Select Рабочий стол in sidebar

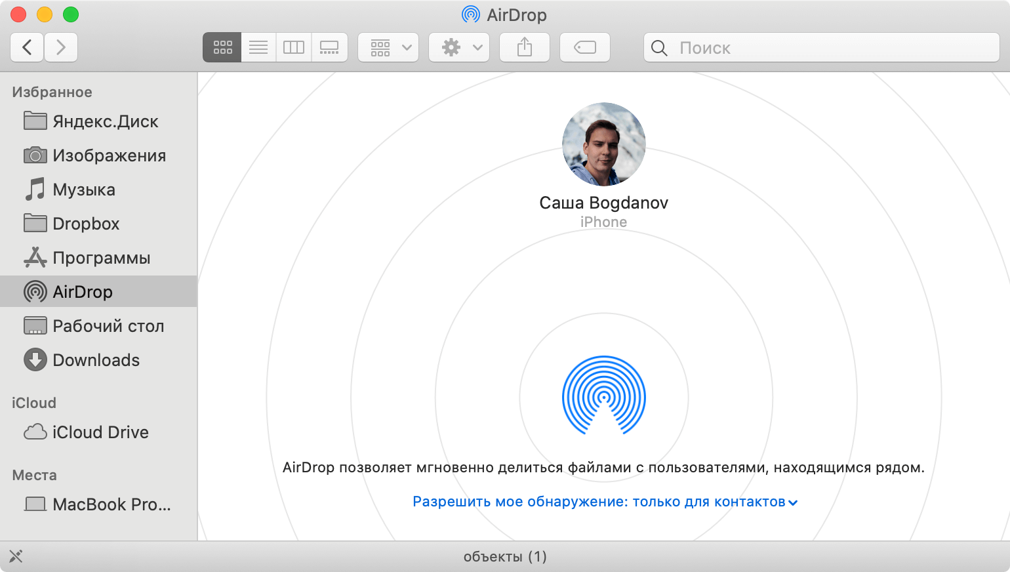(108, 326)
